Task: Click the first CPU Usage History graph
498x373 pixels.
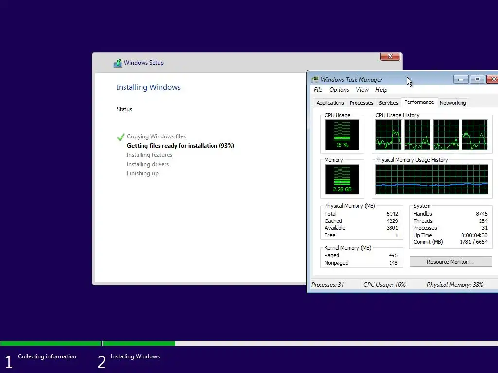Action: (389, 135)
